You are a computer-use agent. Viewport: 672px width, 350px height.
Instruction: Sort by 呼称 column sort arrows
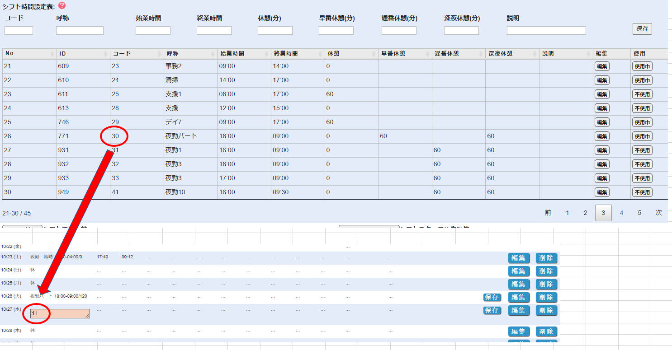pos(213,54)
